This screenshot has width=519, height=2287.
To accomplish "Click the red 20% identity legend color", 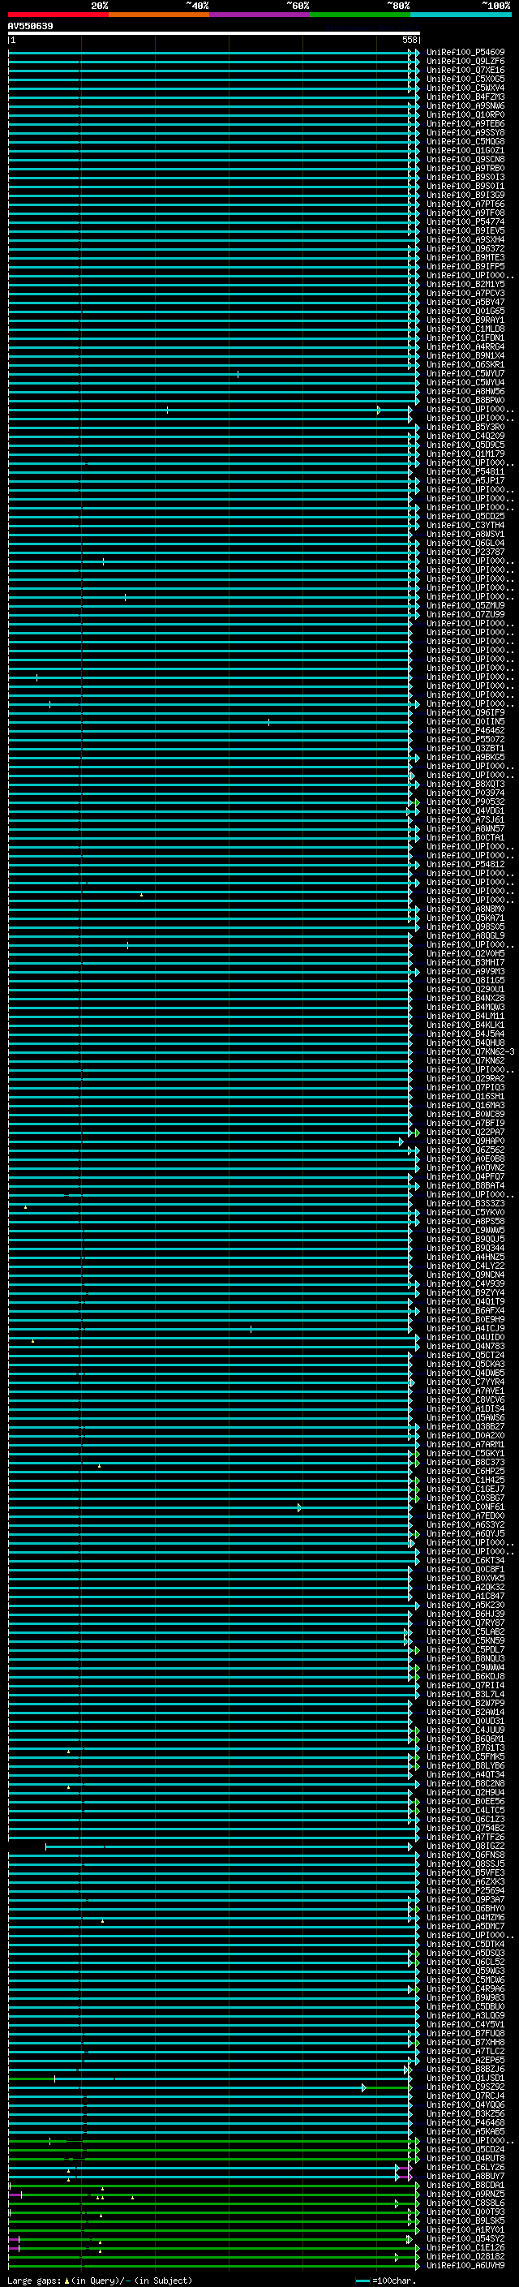I will coord(58,15).
